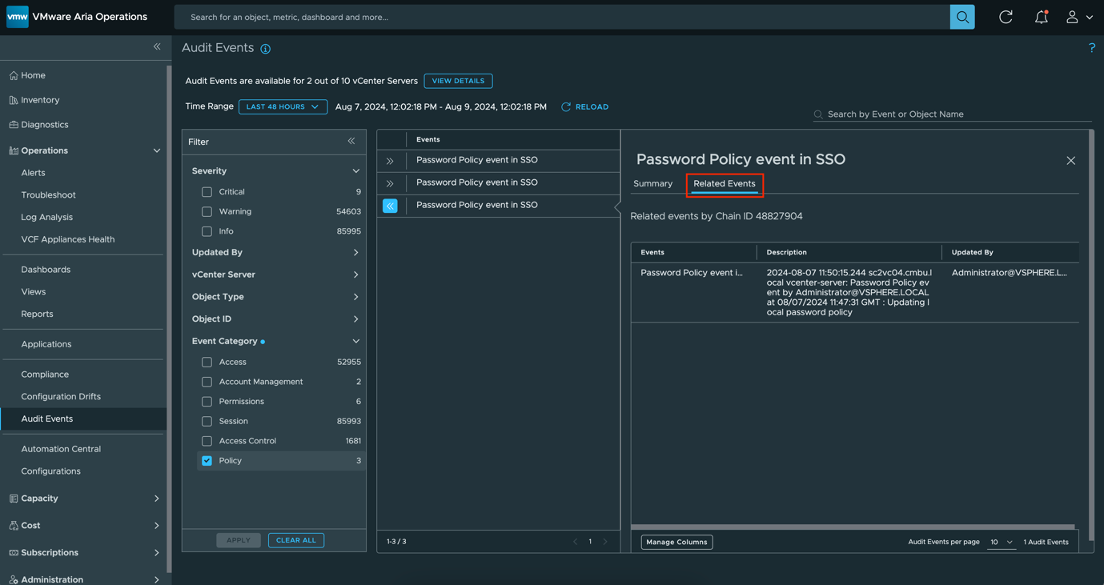Focus the Search by Event or Object Name field
The height and width of the screenshot is (585, 1104).
point(953,114)
